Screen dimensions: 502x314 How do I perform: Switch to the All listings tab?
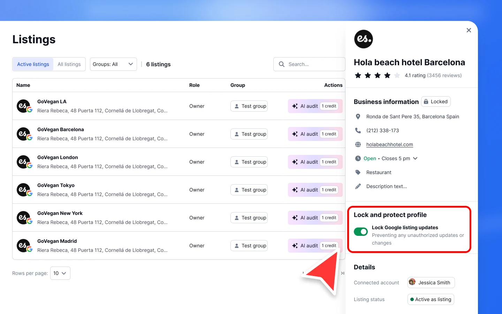(x=69, y=64)
